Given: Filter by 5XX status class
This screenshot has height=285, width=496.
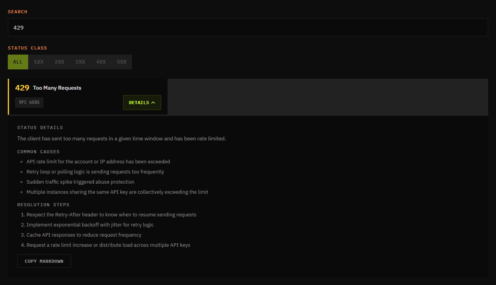Looking at the screenshot, I should 121,62.
